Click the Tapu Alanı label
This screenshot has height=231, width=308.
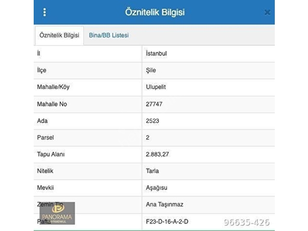tap(51, 154)
